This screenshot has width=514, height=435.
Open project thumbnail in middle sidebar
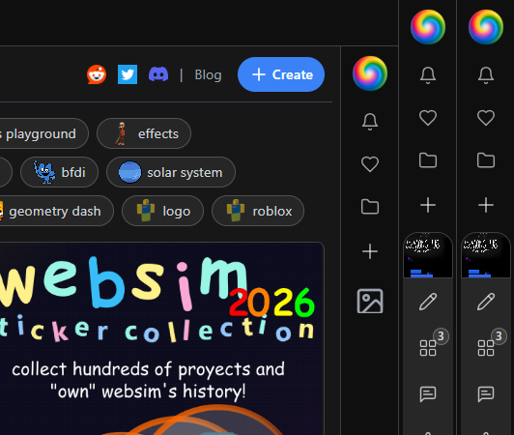pos(428,255)
